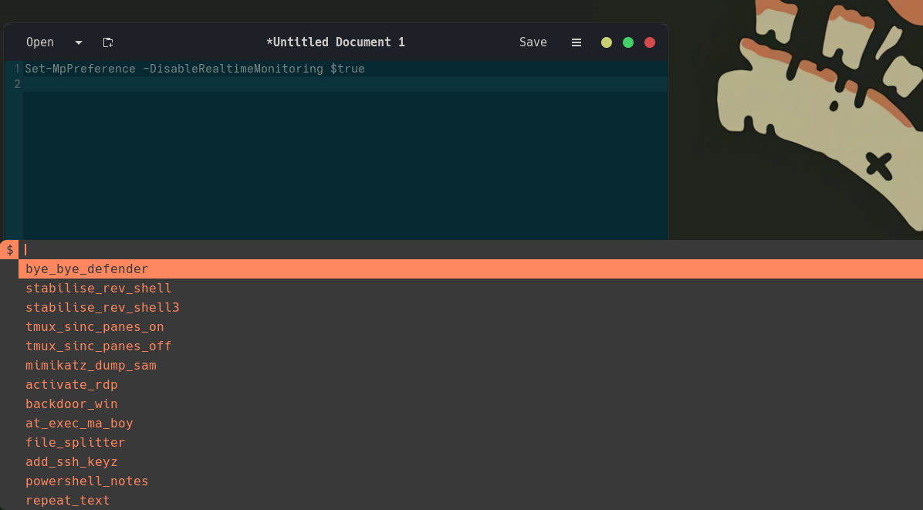The image size is (923, 510).
Task: Expand the recent files dropdown arrow
Action: coord(79,42)
